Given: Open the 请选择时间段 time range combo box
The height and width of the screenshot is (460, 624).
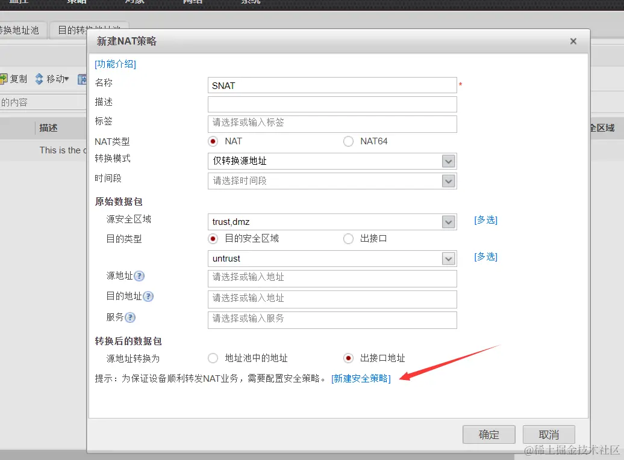Looking at the screenshot, I should [332, 181].
